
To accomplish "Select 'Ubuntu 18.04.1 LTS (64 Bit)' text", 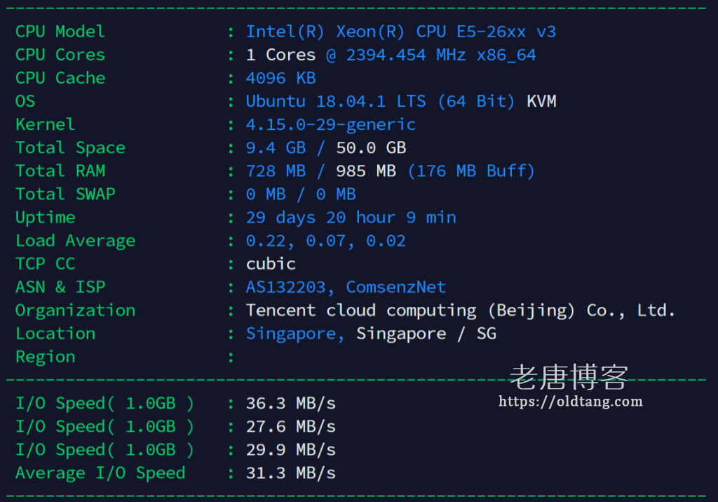I will click(380, 101).
